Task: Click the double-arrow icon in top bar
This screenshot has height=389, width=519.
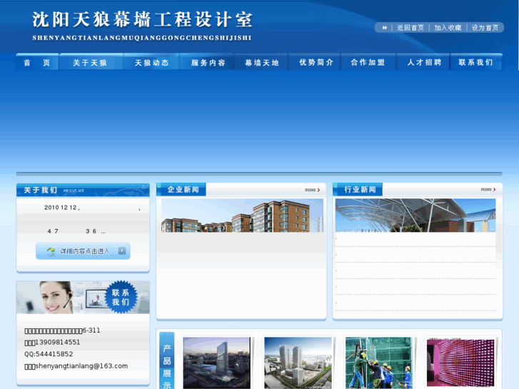Action: [x=384, y=28]
